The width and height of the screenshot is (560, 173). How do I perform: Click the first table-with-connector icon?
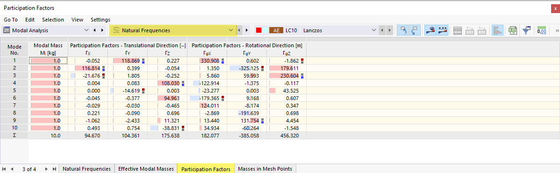pos(470,31)
